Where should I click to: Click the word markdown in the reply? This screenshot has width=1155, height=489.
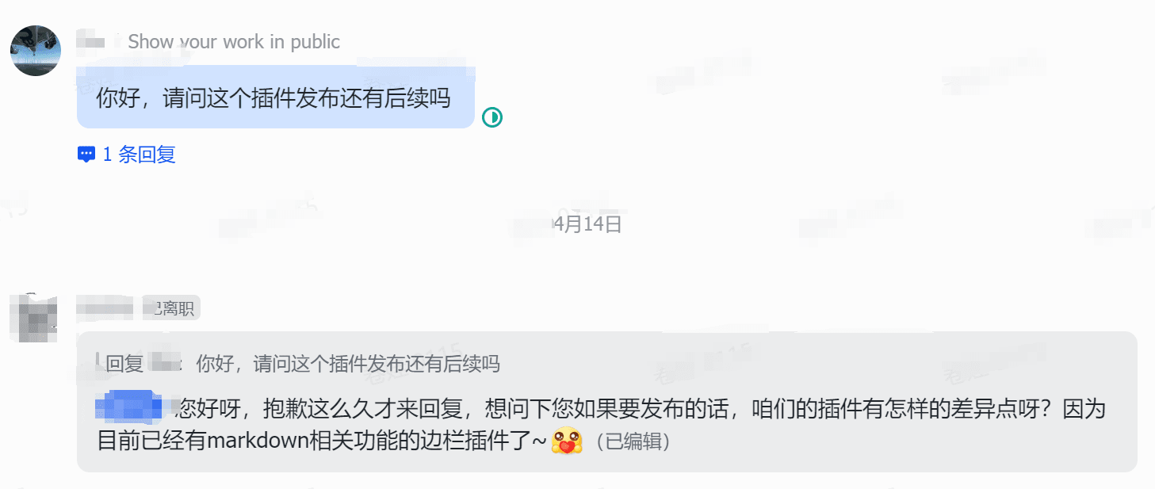point(257,441)
